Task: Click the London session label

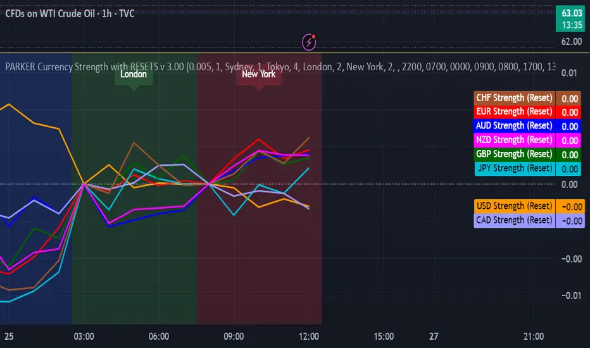Action: (x=133, y=75)
